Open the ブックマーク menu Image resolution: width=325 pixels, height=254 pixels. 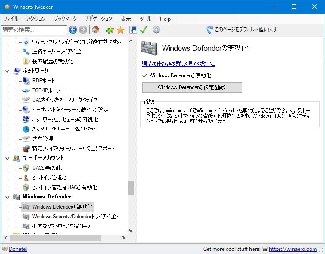(x=65, y=19)
